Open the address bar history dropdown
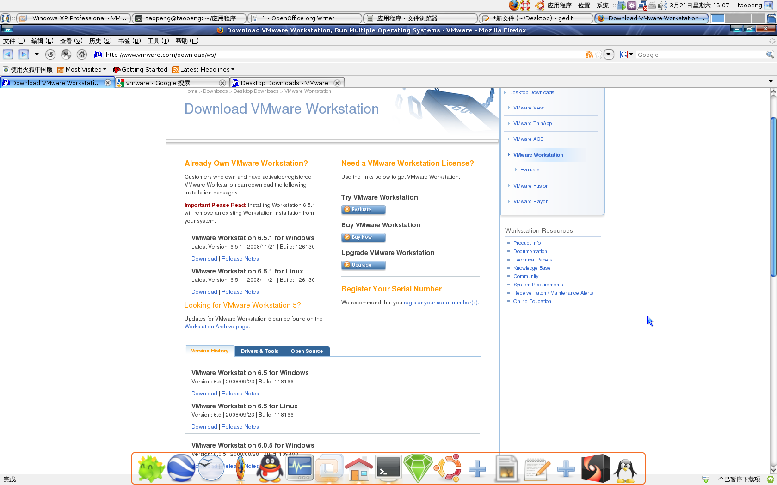Viewport: 777px width, 485px height. pyautogui.click(x=609, y=55)
